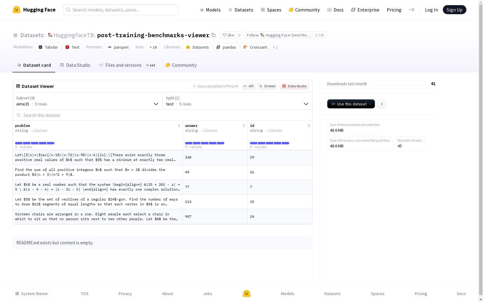The height and width of the screenshot is (302, 483).
Task: Click the Datasets: breadcrumb label
Action: (33, 35)
